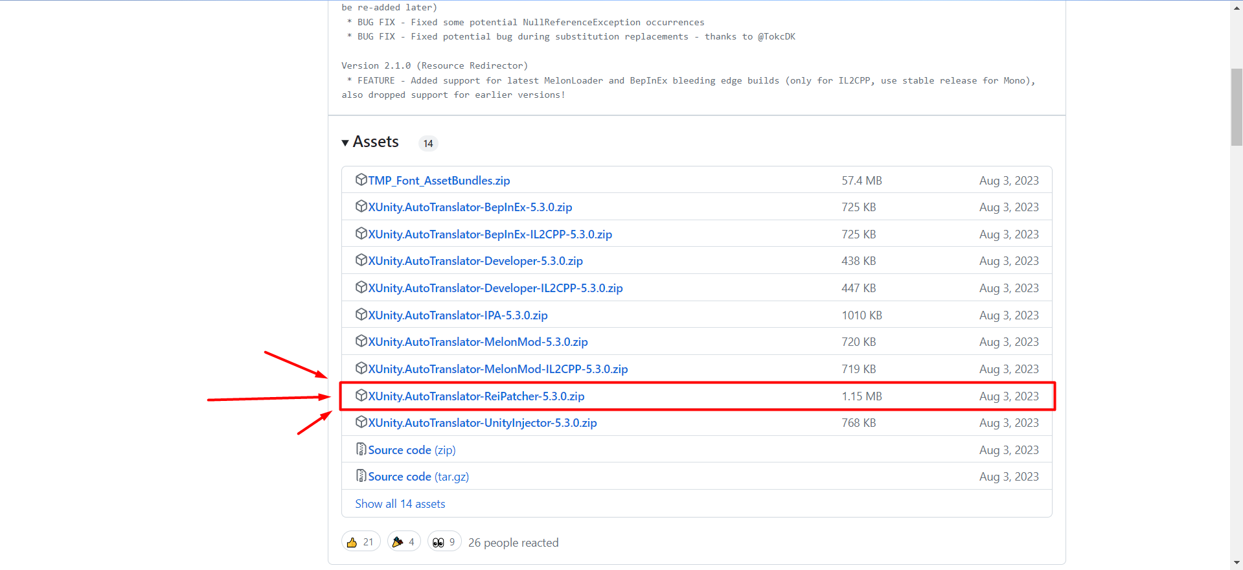Click package icon beside UnityInjector-5.3.0.zip
The image size is (1243, 570).
click(x=361, y=422)
